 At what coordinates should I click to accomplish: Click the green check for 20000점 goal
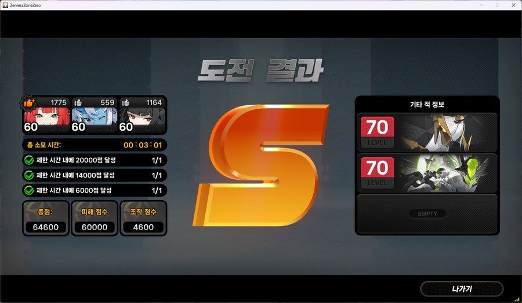[x=29, y=160]
